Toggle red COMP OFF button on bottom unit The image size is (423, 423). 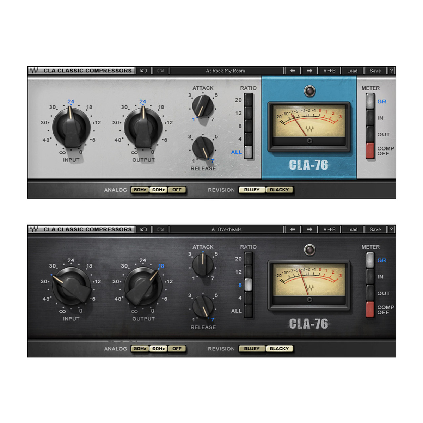pyautogui.click(x=370, y=310)
